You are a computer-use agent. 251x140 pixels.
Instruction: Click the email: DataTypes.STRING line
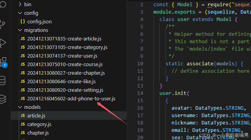pos(207,130)
